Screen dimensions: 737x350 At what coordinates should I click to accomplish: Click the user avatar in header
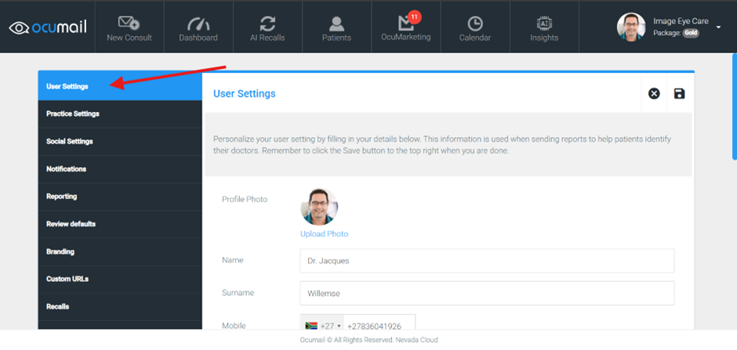[631, 27]
